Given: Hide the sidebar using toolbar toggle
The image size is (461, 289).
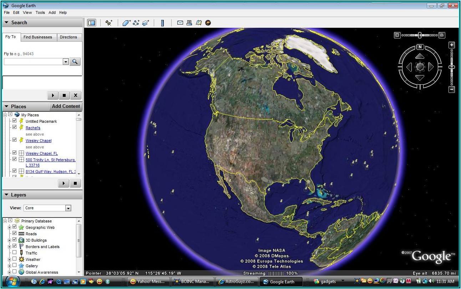Looking at the screenshot, I should tap(92, 23).
